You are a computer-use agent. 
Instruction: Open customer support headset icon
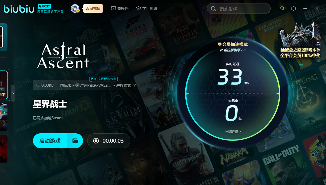tap(282, 8)
